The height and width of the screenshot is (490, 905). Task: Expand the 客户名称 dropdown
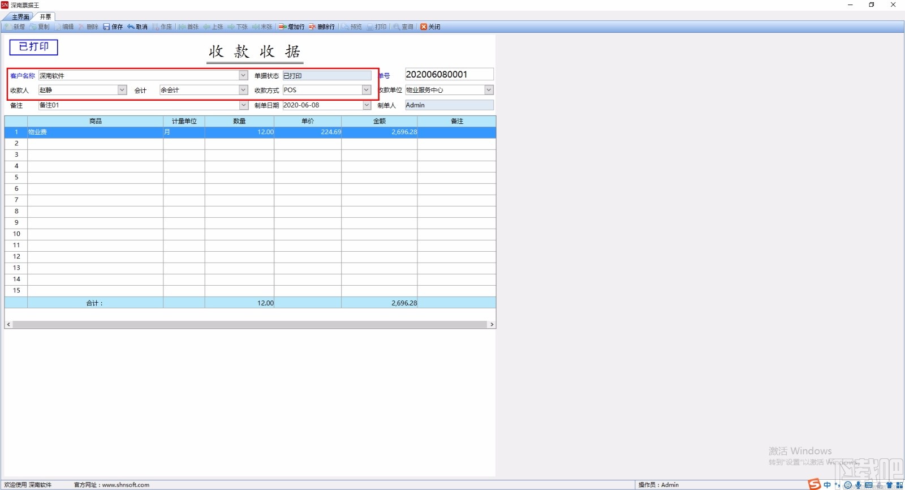243,75
